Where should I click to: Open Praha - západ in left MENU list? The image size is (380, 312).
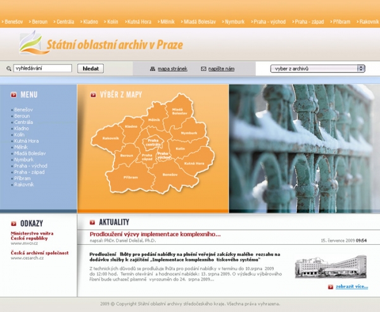point(29,172)
